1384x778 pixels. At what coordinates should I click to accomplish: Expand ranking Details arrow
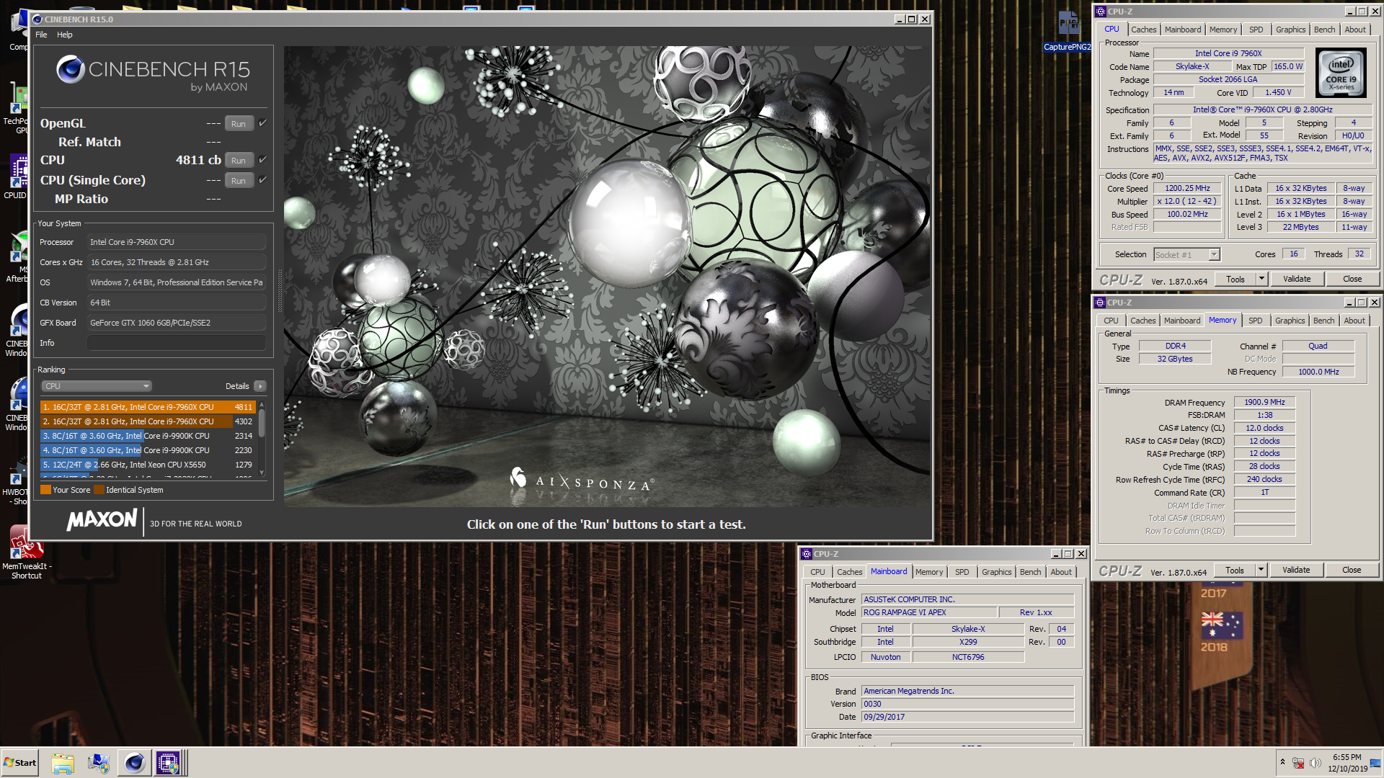(261, 386)
